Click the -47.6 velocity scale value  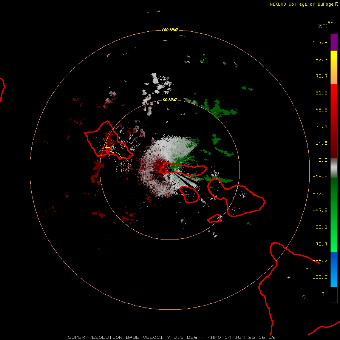(x=320, y=210)
